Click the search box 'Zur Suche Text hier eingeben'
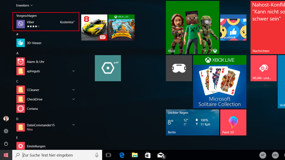285x160 pixels. 57,155
